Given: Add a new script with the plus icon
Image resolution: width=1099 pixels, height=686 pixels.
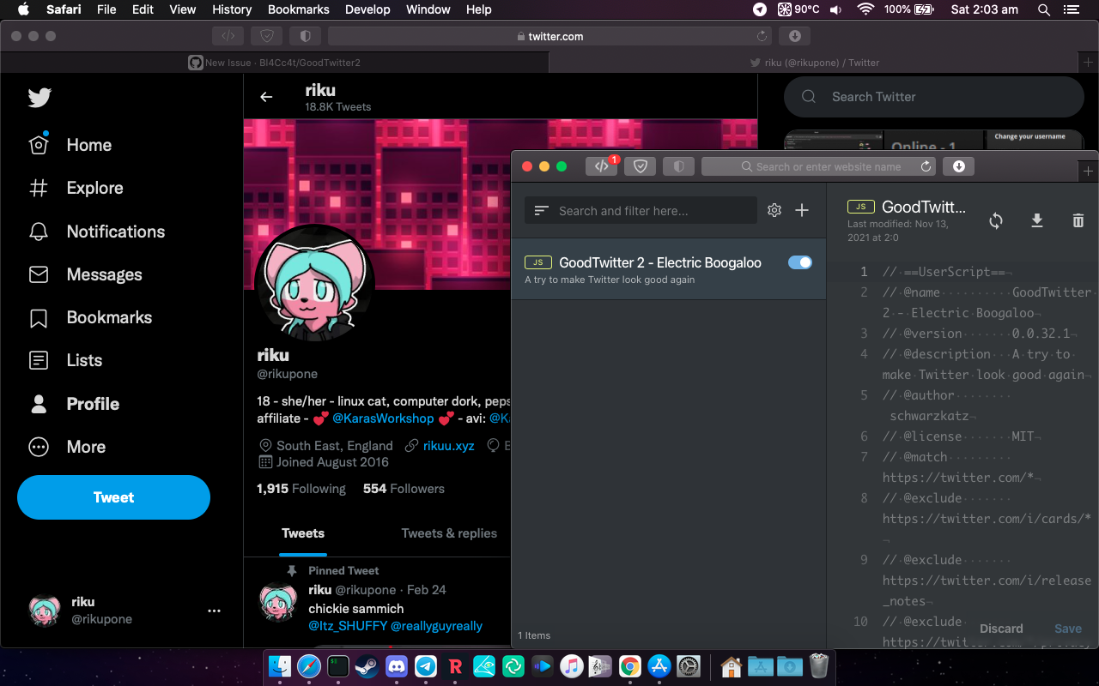Looking at the screenshot, I should [x=802, y=210].
